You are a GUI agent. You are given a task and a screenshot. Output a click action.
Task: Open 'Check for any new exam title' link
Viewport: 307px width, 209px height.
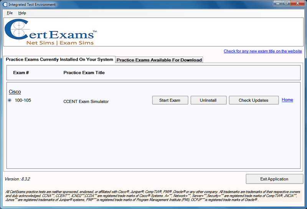pyautogui.click(x=263, y=51)
